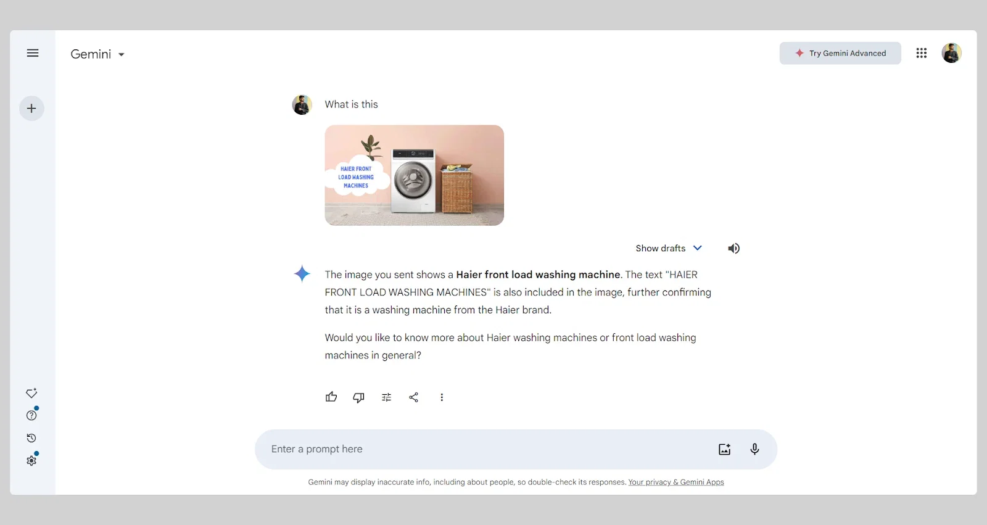
Task: Click the thumbs up good response icon
Action: coord(331,397)
